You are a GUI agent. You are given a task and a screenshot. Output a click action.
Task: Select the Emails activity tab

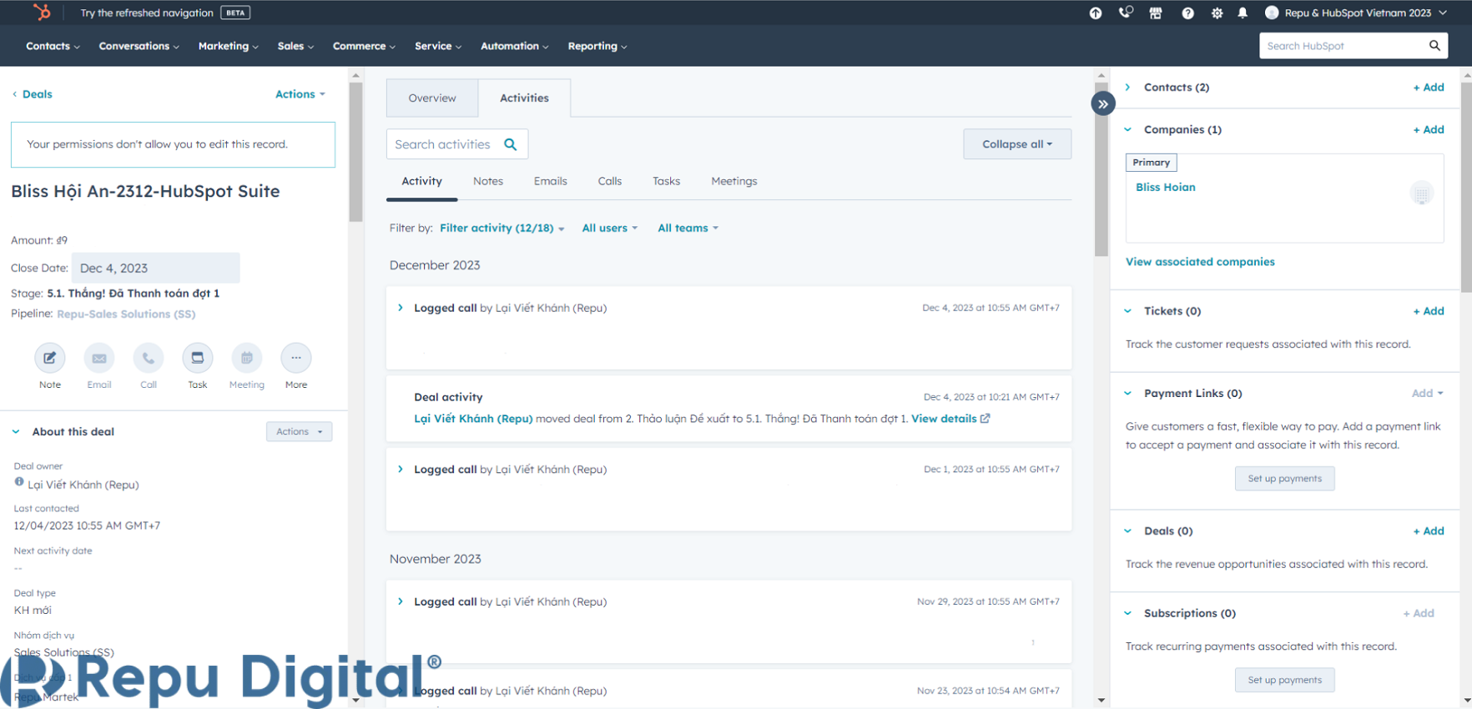(551, 181)
